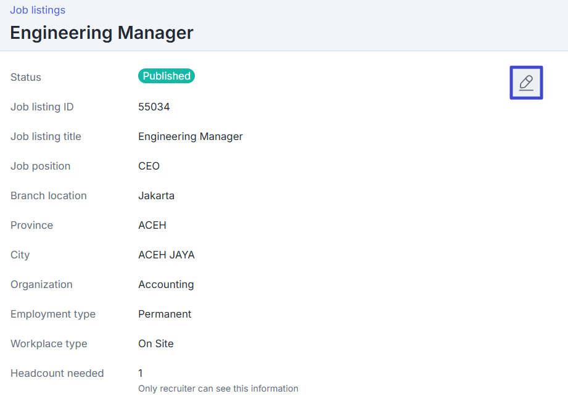
Task: Click the Province label
Action: pos(32,225)
